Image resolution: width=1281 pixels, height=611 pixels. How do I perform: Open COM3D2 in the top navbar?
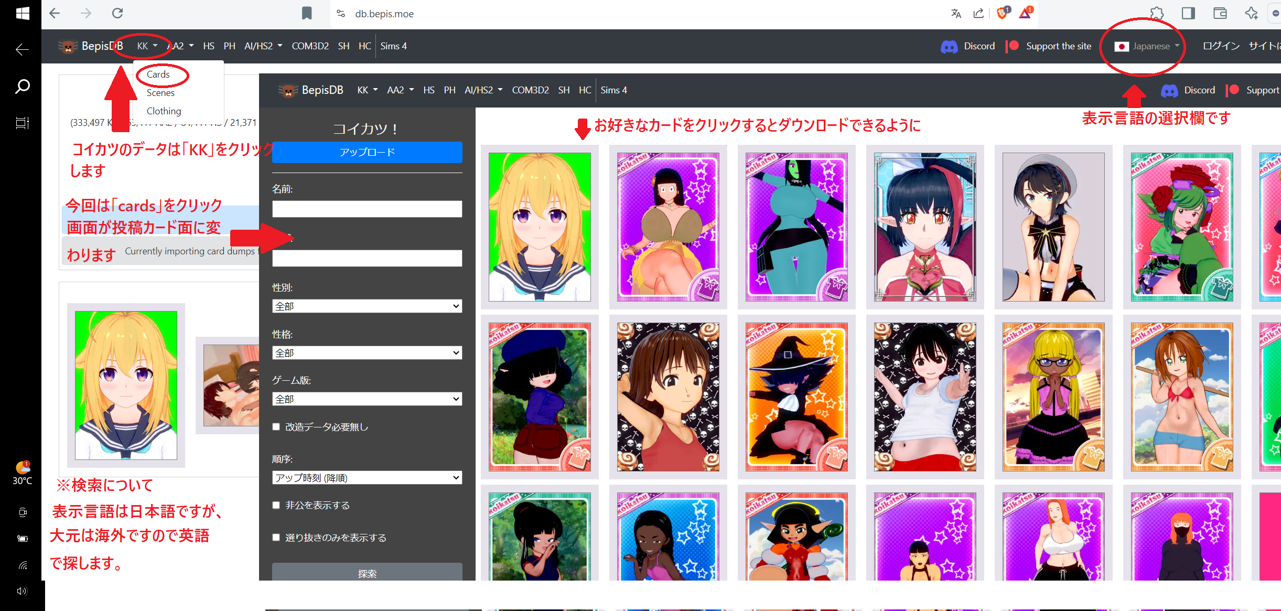point(310,46)
